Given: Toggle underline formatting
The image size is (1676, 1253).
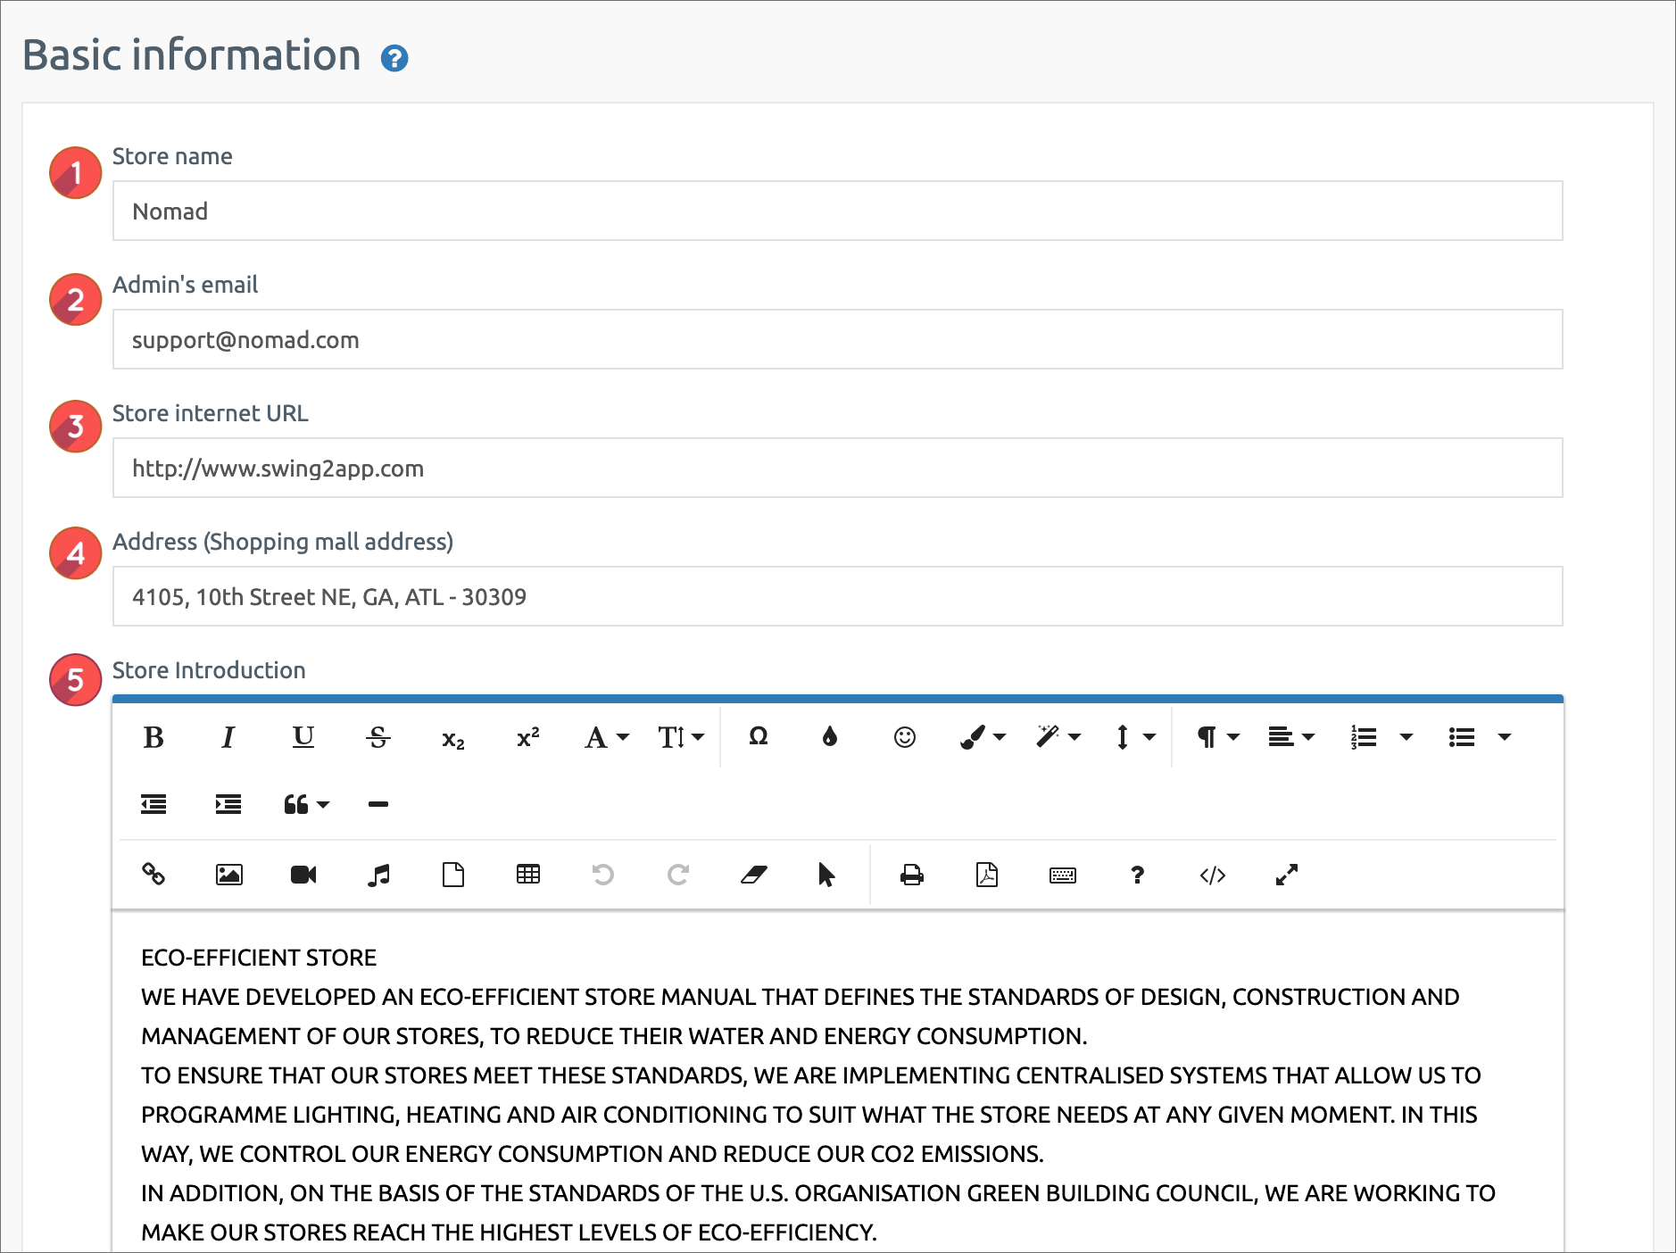Looking at the screenshot, I should point(303,737).
